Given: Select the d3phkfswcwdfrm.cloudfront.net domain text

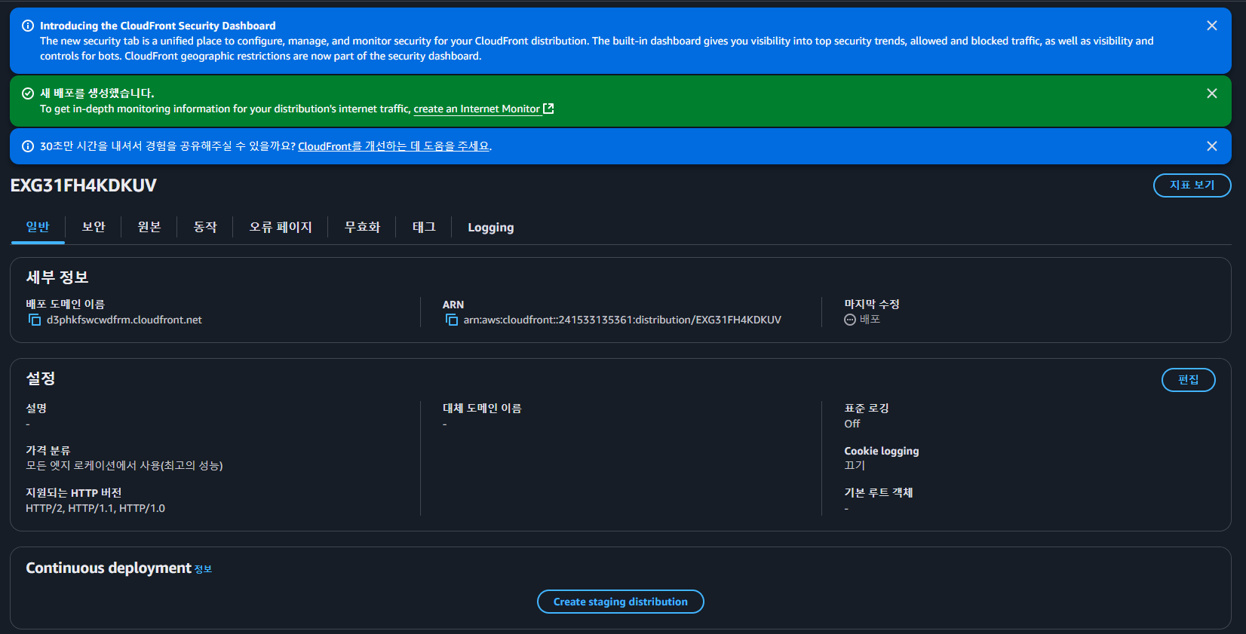Looking at the screenshot, I should (x=124, y=320).
